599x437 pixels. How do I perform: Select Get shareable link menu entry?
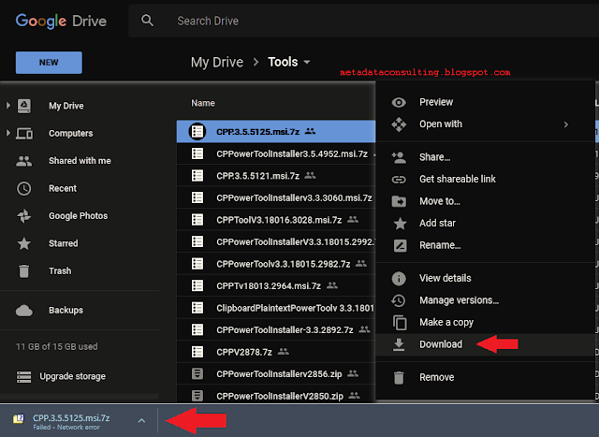pyautogui.click(x=457, y=179)
